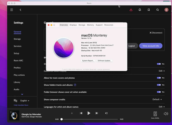This screenshot has height=125, width=172.
Task: Click the Software Update button
Action: [104, 61]
